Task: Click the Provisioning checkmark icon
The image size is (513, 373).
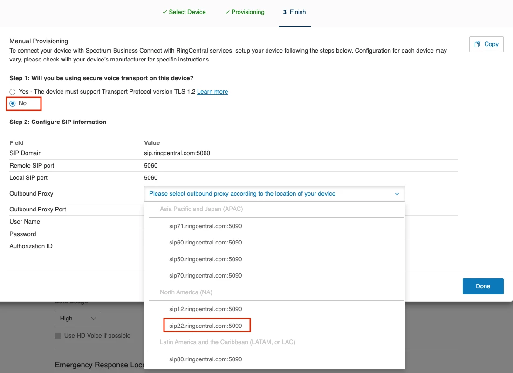Action: point(227,12)
